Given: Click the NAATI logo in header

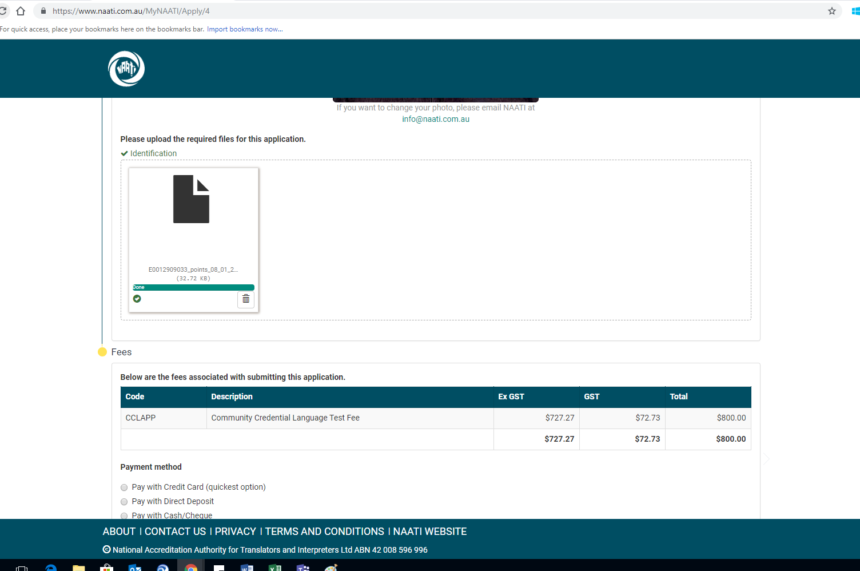Looking at the screenshot, I should (126, 69).
